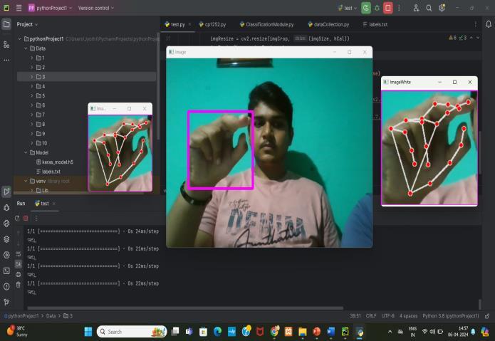
Task: Collapse the Data folder
Action: [x=26, y=48]
